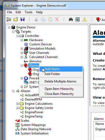
Task: Open the Tools menu
Action: (x=29, y=12)
